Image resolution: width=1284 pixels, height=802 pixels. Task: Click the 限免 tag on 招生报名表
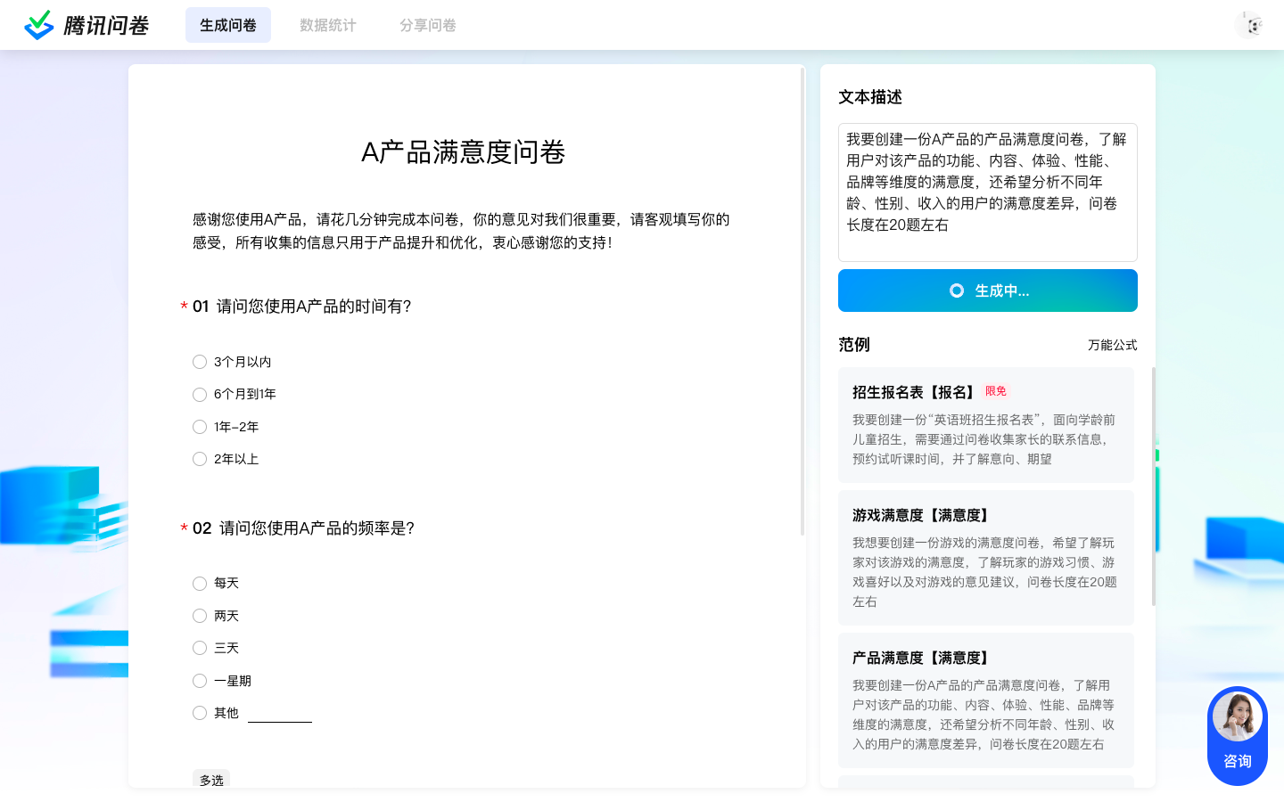tap(996, 391)
